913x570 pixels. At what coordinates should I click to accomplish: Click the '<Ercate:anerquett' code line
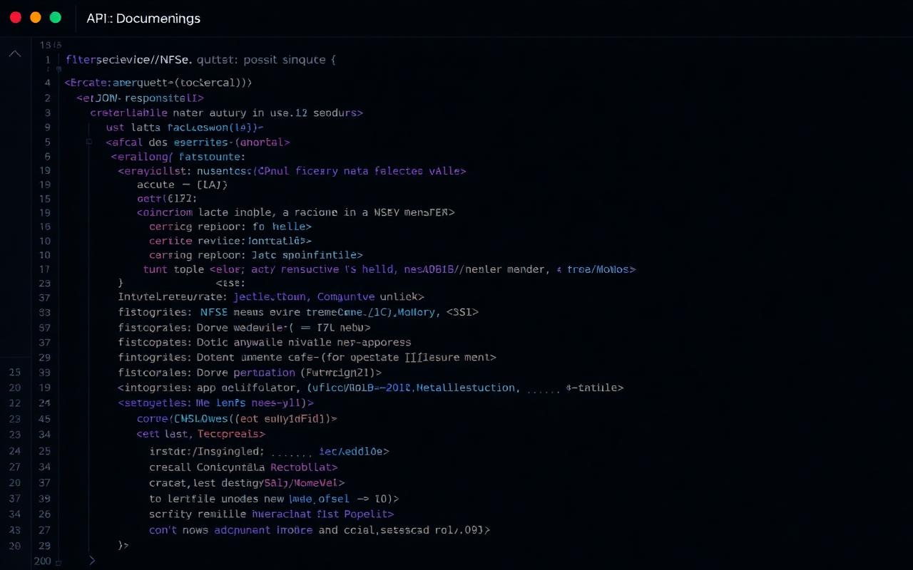[x=158, y=83]
